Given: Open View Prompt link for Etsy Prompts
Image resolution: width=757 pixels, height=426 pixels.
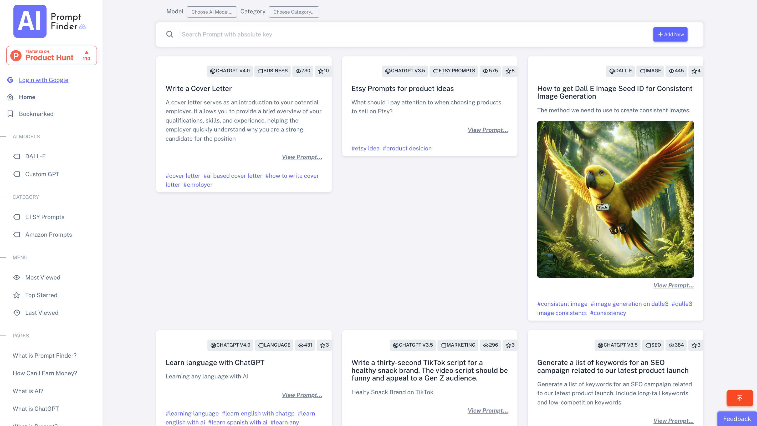Looking at the screenshot, I should (x=488, y=130).
